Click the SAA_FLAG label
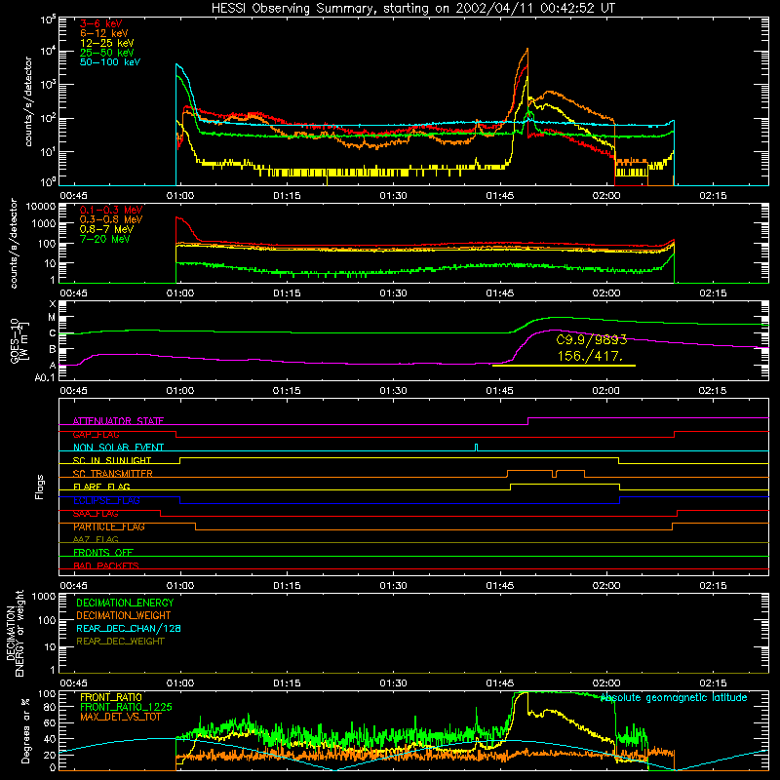The width and height of the screenshot is (780, 780). 96,514
